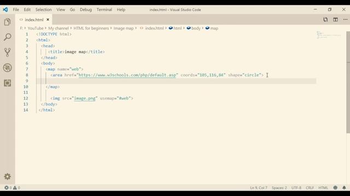Split the editor to the right
This screenshot has height=196, width=350.
point(335,20)
